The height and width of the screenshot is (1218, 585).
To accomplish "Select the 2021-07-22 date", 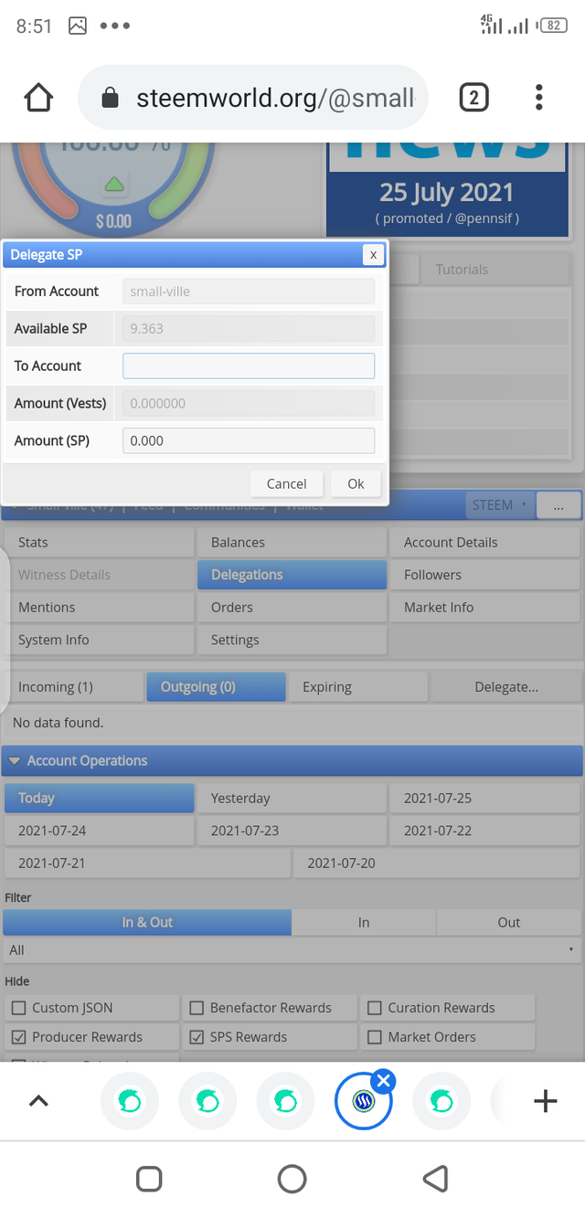I will point(485,831).
